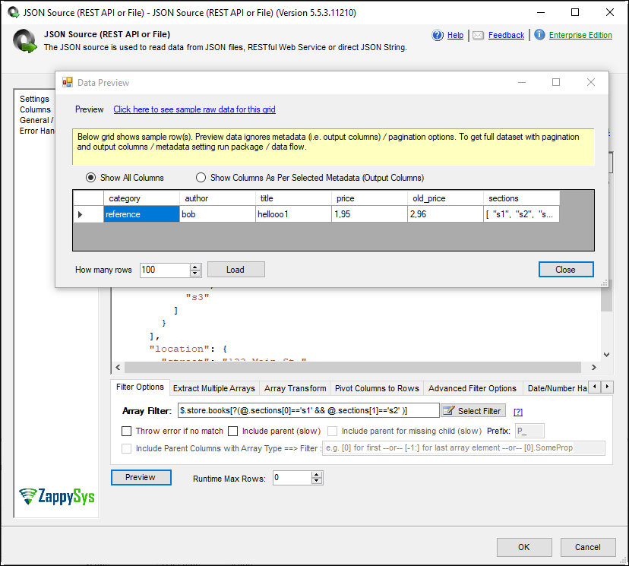Image resolution: width=629 pixels, height=566 pixels.
Task: Maximize the Data Preview dialog
Action: 556,82
